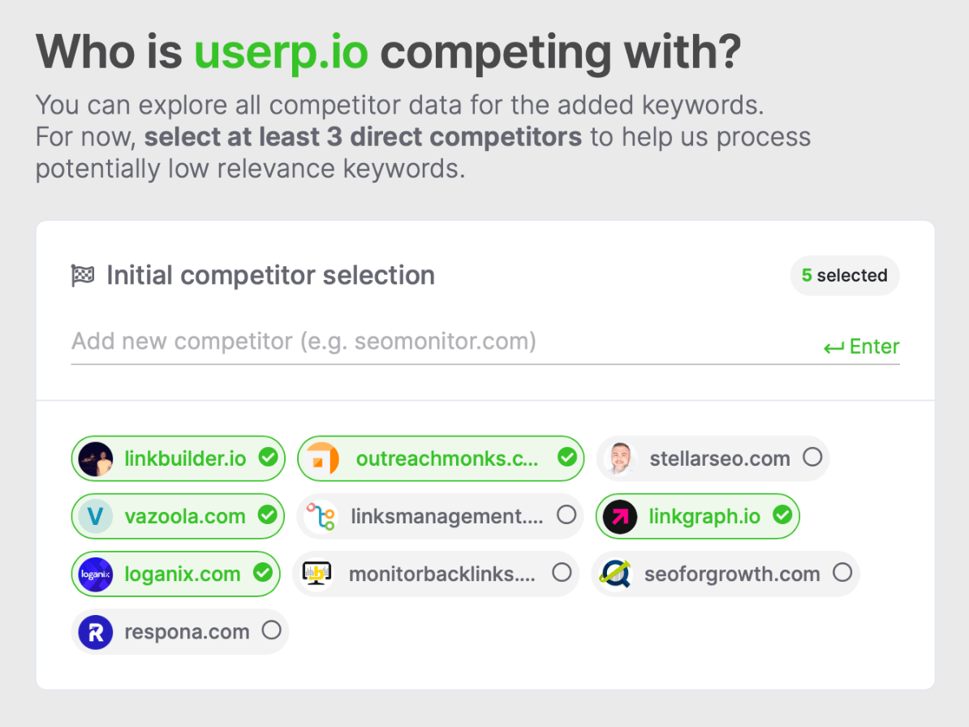Click the linkgraph.io pink arrow logo
The image size is (969, 727).
click(620, 516)
